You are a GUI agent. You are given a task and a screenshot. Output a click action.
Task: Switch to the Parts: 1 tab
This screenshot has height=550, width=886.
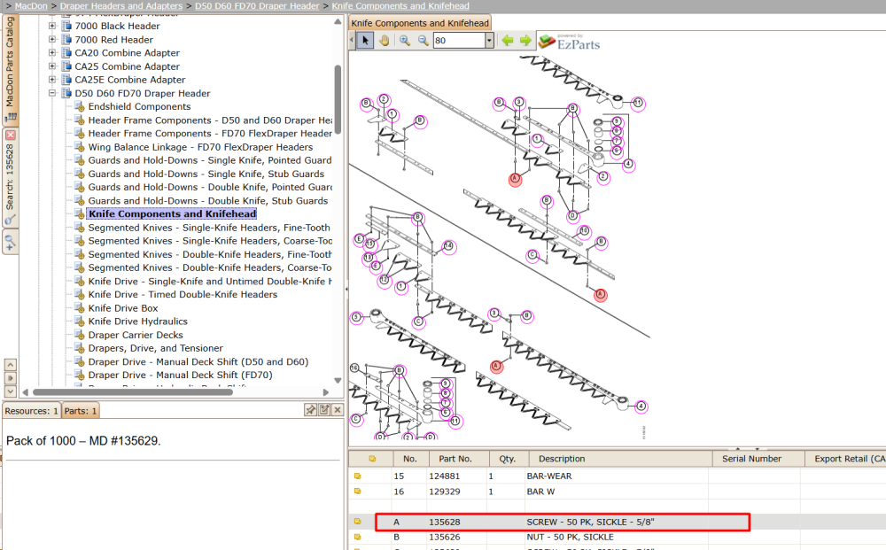click(x=81, y=411)
